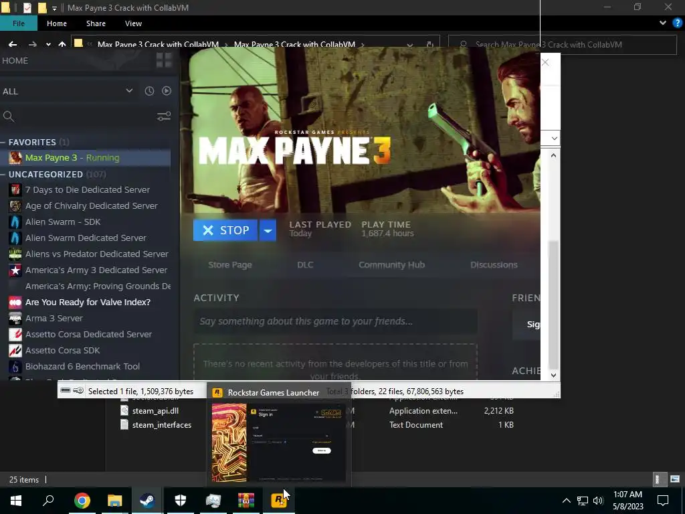Screen dimensions: 685x514
Task: Open Google Chrome from the taskbar
Action: click(x=82, y=501)
